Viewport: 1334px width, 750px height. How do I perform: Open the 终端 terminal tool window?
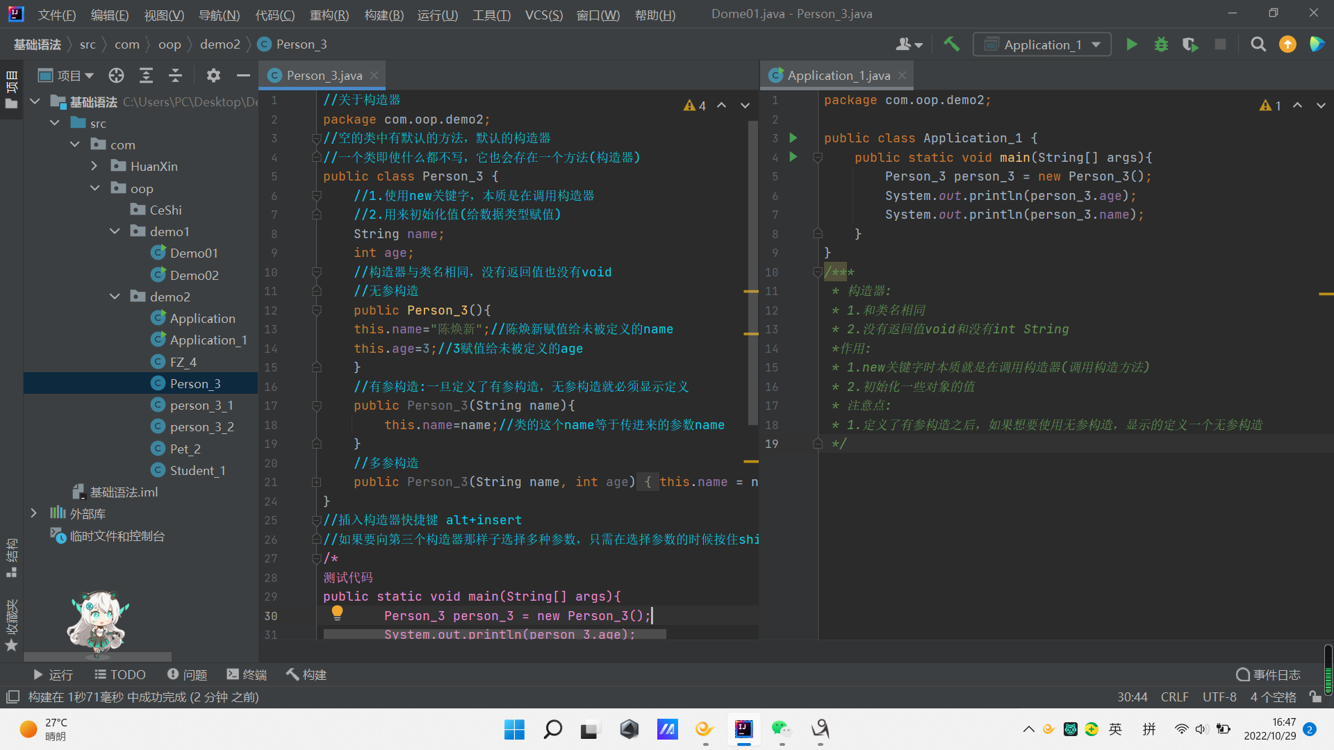(247, 674)
